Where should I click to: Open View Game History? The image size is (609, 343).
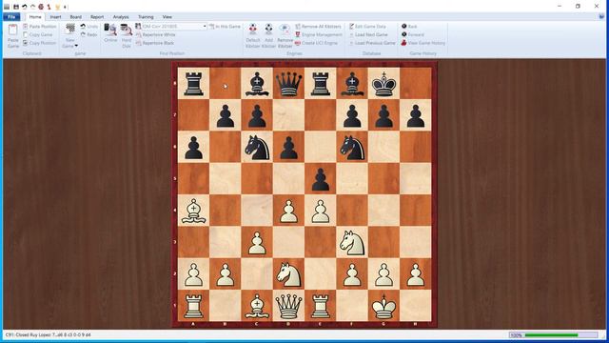(422, 43)
